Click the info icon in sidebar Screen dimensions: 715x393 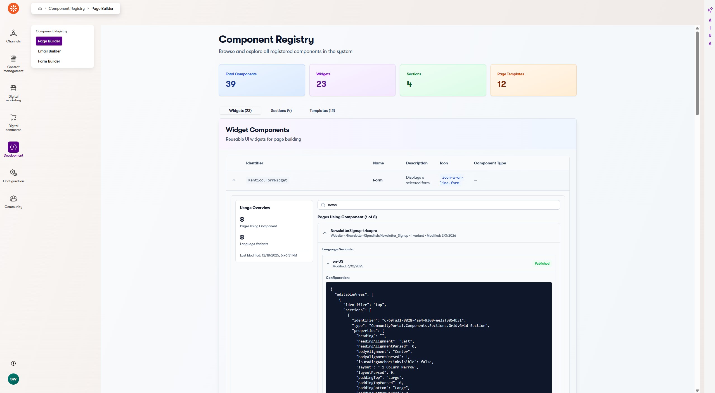[13, 363]
